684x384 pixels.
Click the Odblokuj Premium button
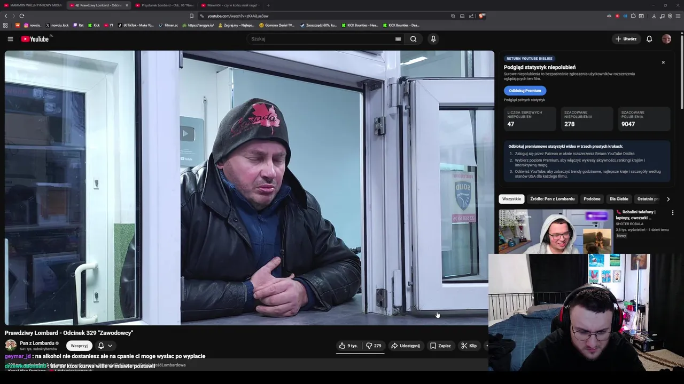[525, 91]
